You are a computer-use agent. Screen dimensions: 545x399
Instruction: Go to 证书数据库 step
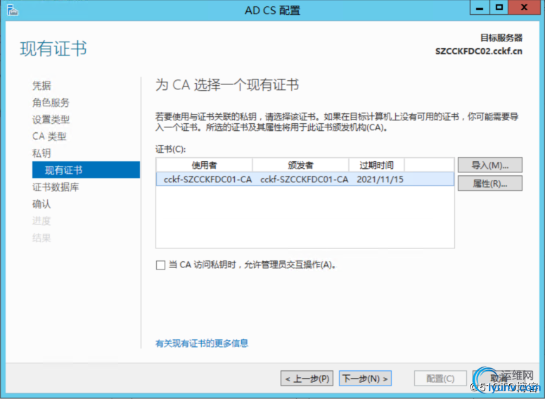[x=56, y=187]
